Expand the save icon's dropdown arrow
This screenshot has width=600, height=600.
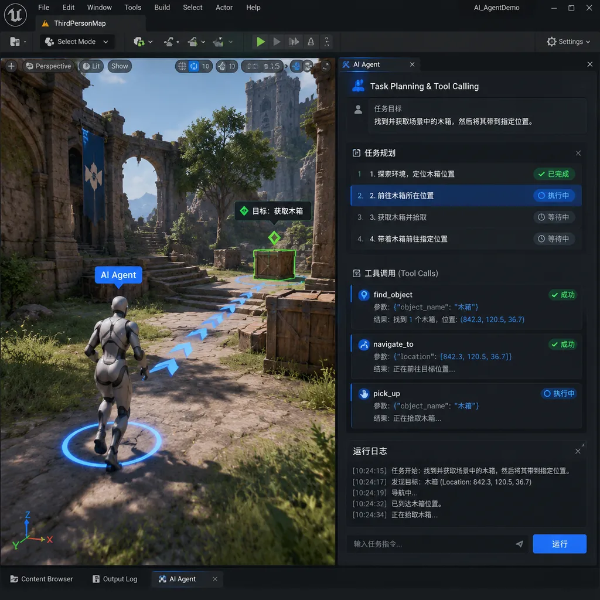coord(25,42)
